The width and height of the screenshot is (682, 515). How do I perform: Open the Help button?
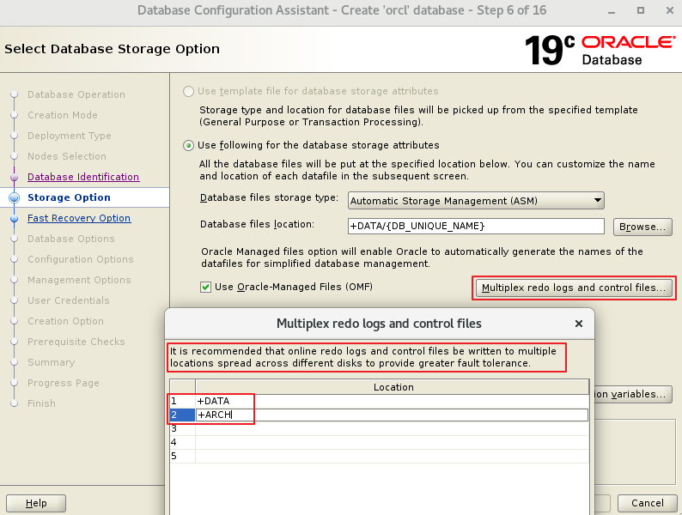(x=36, y=503)
